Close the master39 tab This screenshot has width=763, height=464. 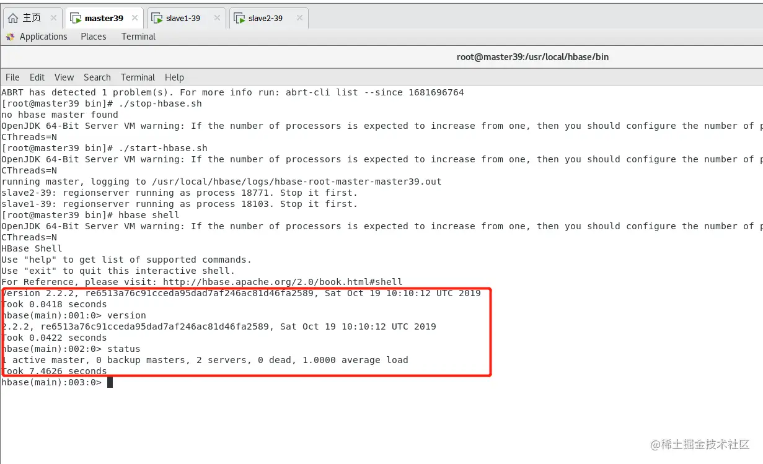pyautogui.click(x=135, y=18)
